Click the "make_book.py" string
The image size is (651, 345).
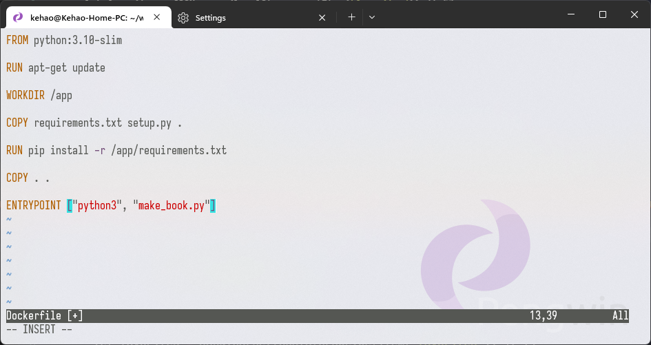click(172, 205)
